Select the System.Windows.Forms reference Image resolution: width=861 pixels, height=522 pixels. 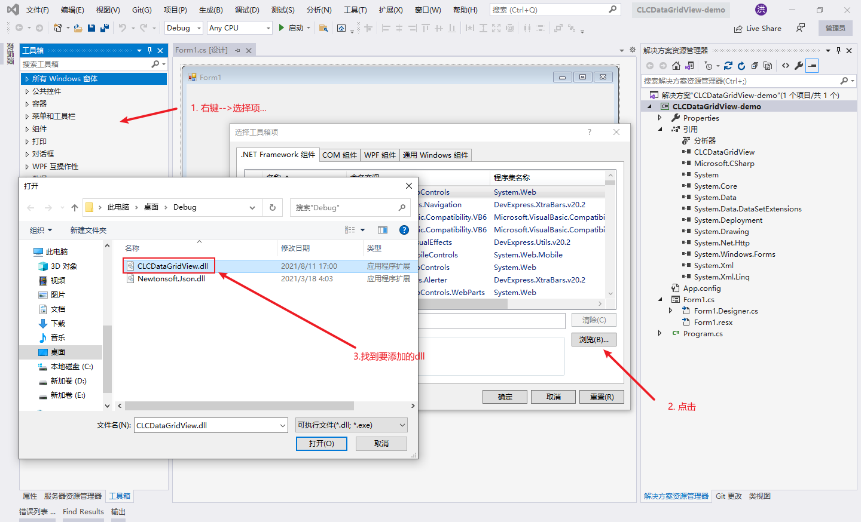click(734, 254)
